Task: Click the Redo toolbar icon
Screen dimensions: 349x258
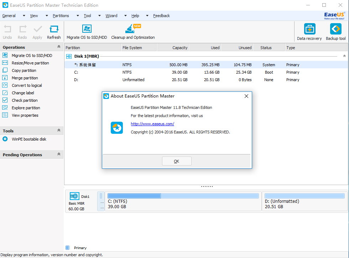Action: [x=22, y=29]
